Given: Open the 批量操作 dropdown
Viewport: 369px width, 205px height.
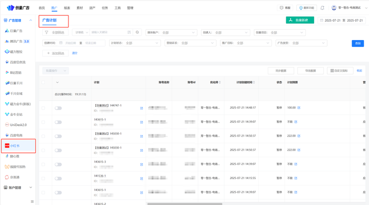Looking at the screenshot, I should click(55, 71).
